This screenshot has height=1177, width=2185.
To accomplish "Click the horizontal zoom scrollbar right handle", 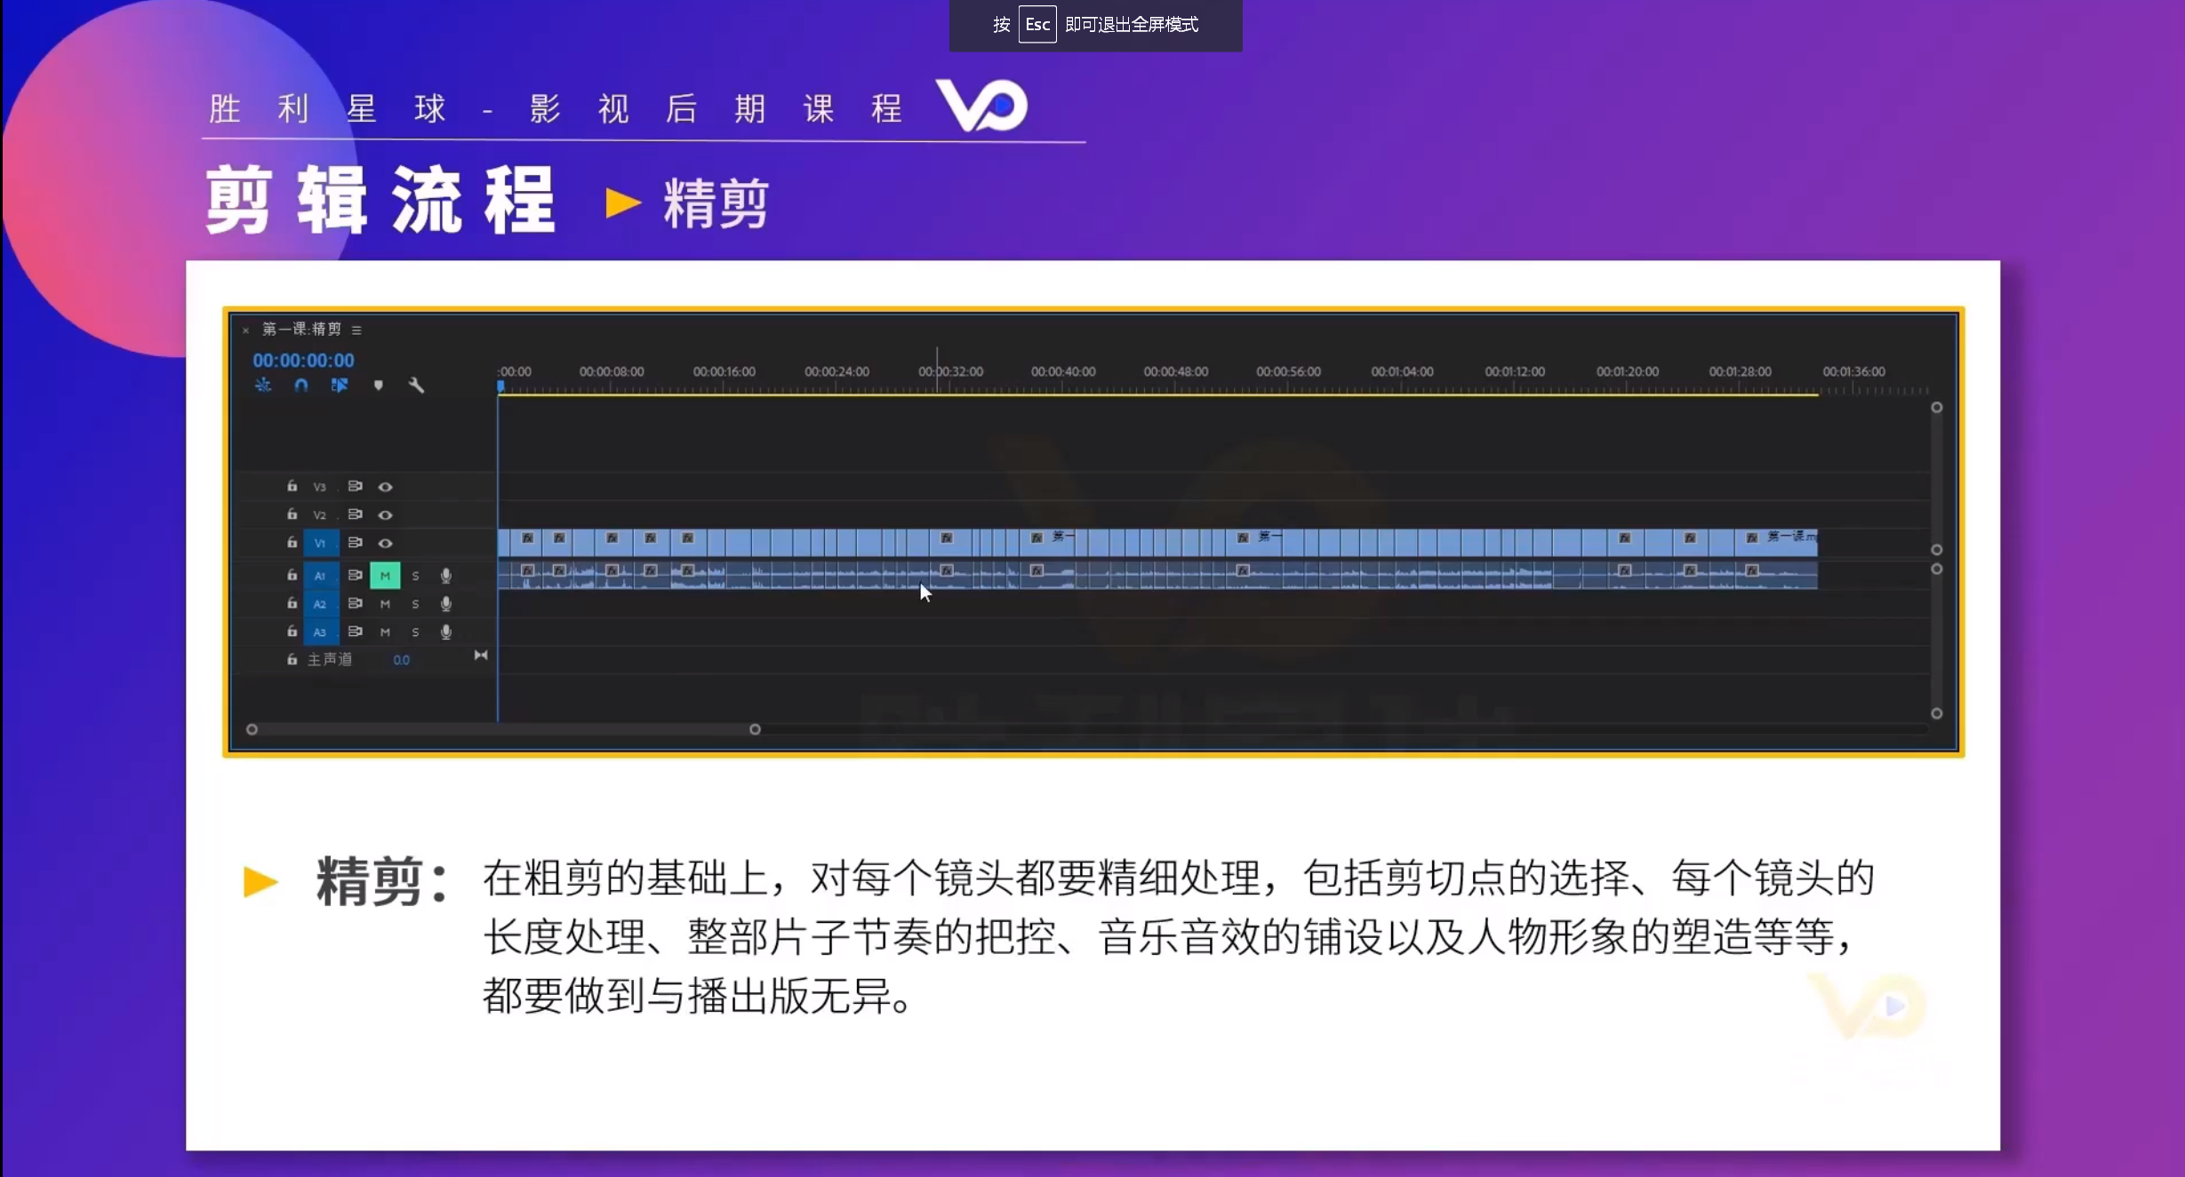I will click(x=755, y=729).
